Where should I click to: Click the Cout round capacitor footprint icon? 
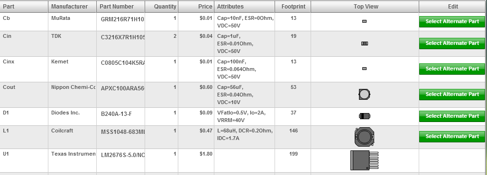(364, 94)
